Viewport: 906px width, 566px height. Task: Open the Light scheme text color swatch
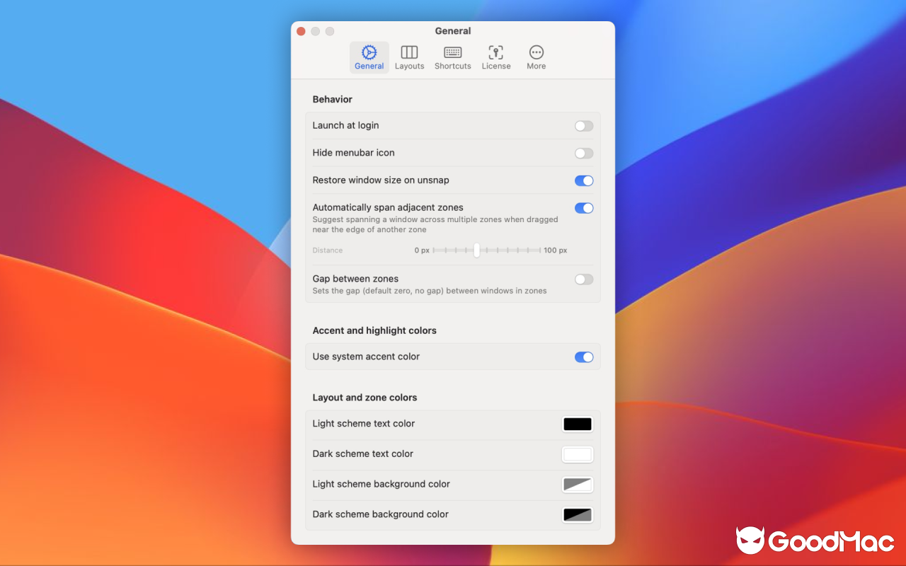click(x=577, y=424)
